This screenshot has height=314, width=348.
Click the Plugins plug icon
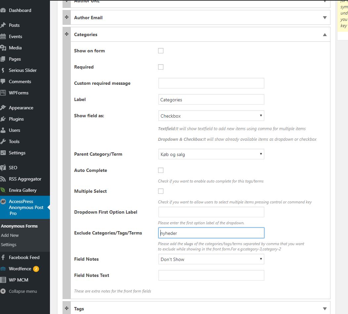(x=3, y=119)
